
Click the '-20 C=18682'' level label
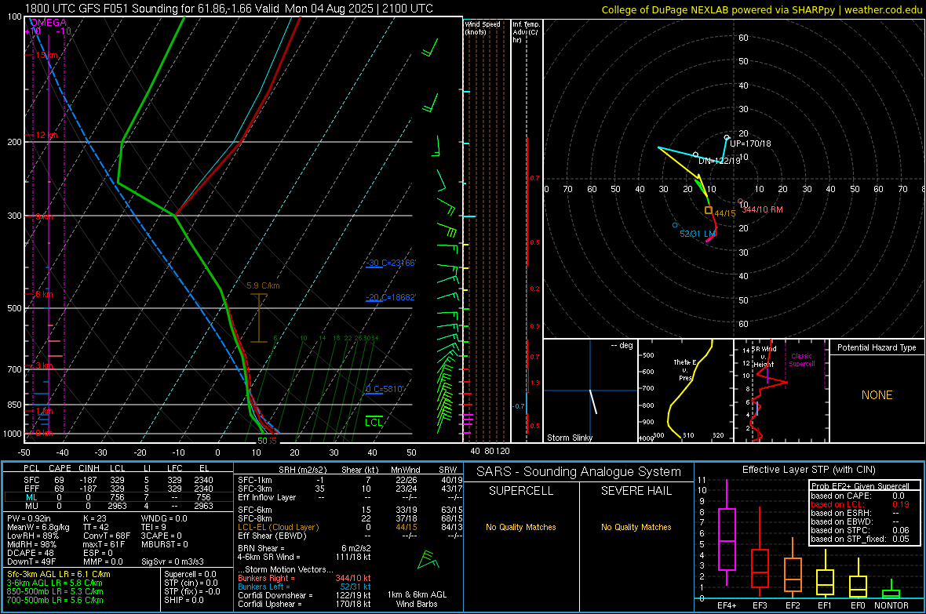click(x=390, y=297)
